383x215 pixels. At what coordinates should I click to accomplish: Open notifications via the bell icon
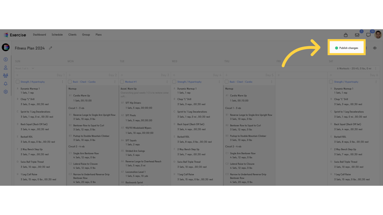pyautogui.click(x=5, y=83)
